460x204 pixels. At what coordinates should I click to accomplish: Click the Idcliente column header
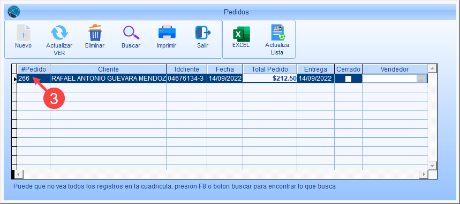[x=186, y=69]
